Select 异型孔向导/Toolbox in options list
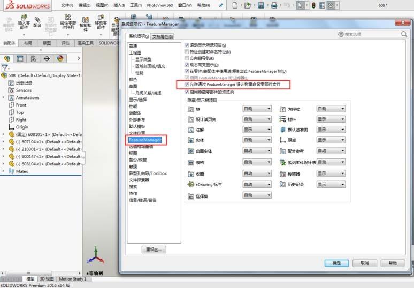The width and height of the screenshot is (414, 288). (148, 173)
